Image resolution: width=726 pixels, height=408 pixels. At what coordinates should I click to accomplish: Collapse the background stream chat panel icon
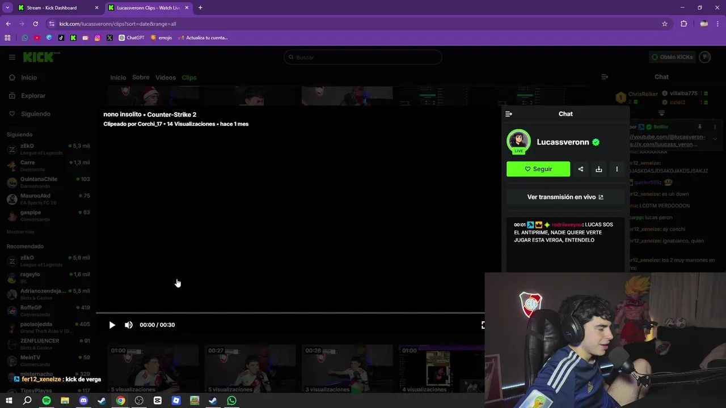pos(605,76)
